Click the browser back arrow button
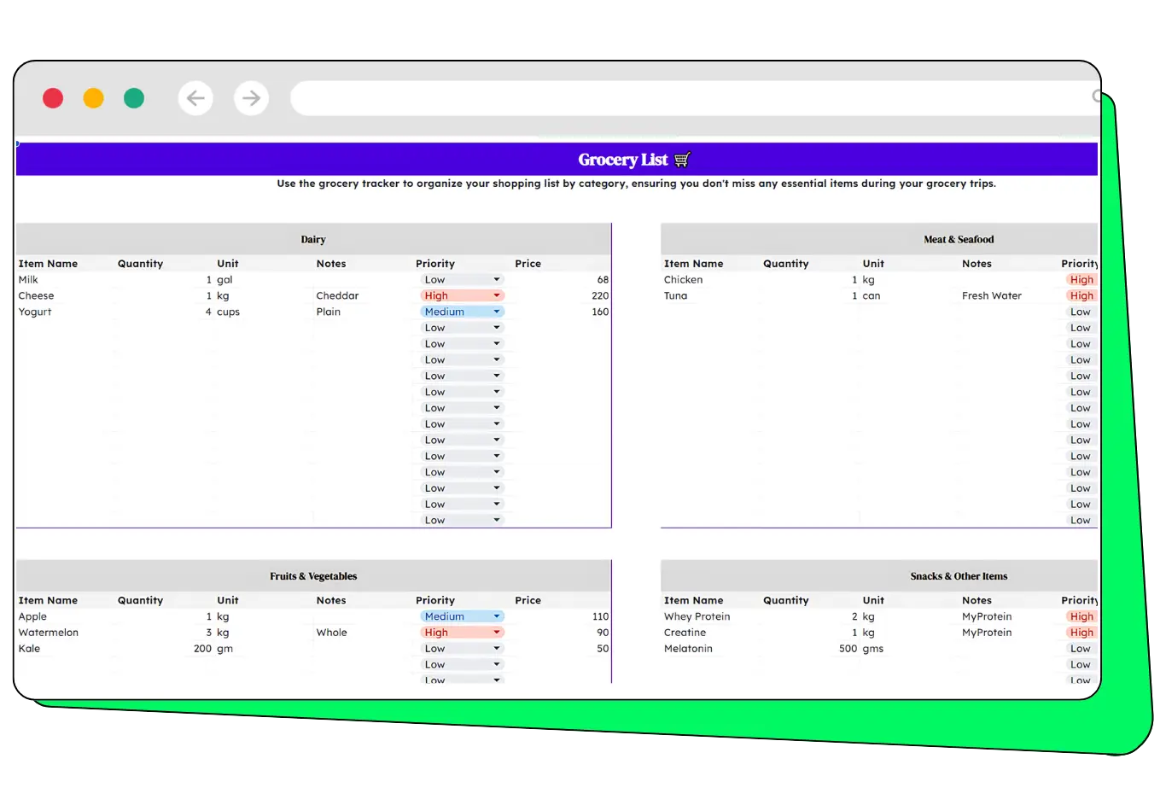 click(195, 98)
